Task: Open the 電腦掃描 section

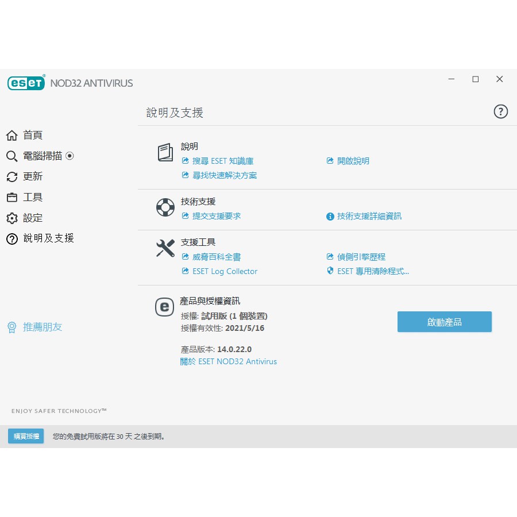Action: [x=43, y=156]
